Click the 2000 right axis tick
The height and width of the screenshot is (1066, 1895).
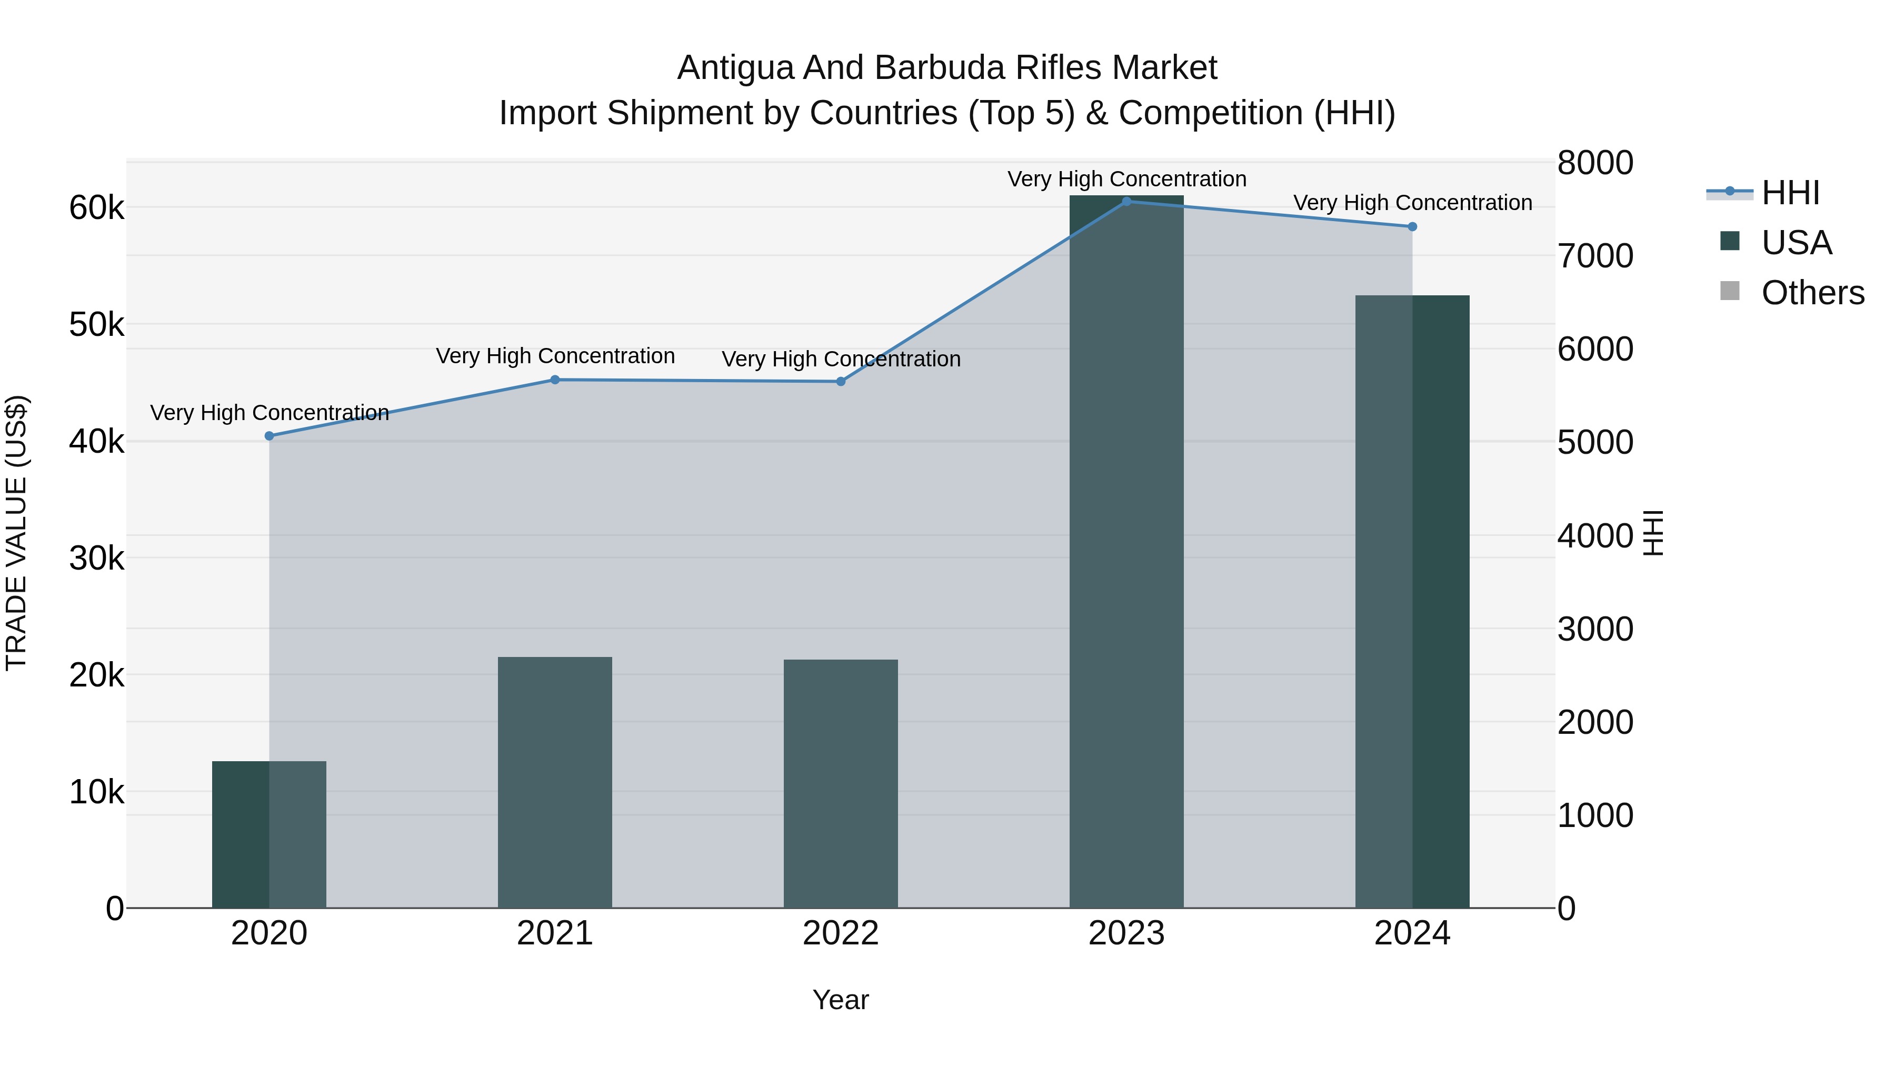click(1595, 722)
